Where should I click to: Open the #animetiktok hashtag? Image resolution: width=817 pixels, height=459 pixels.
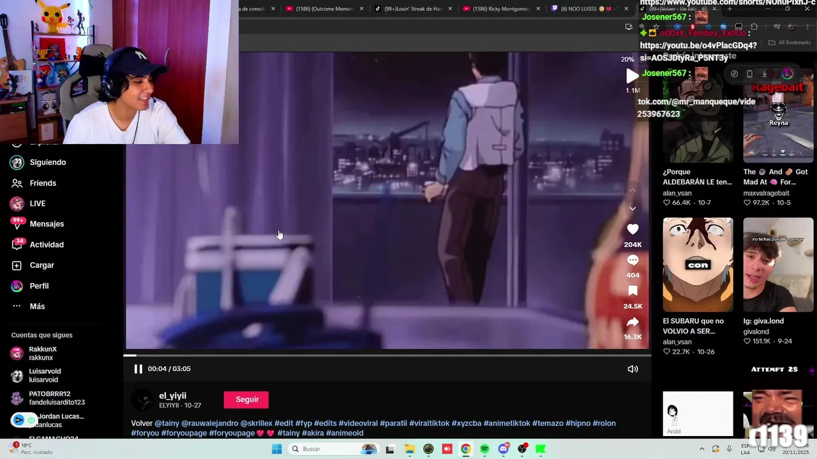(507, 423)
